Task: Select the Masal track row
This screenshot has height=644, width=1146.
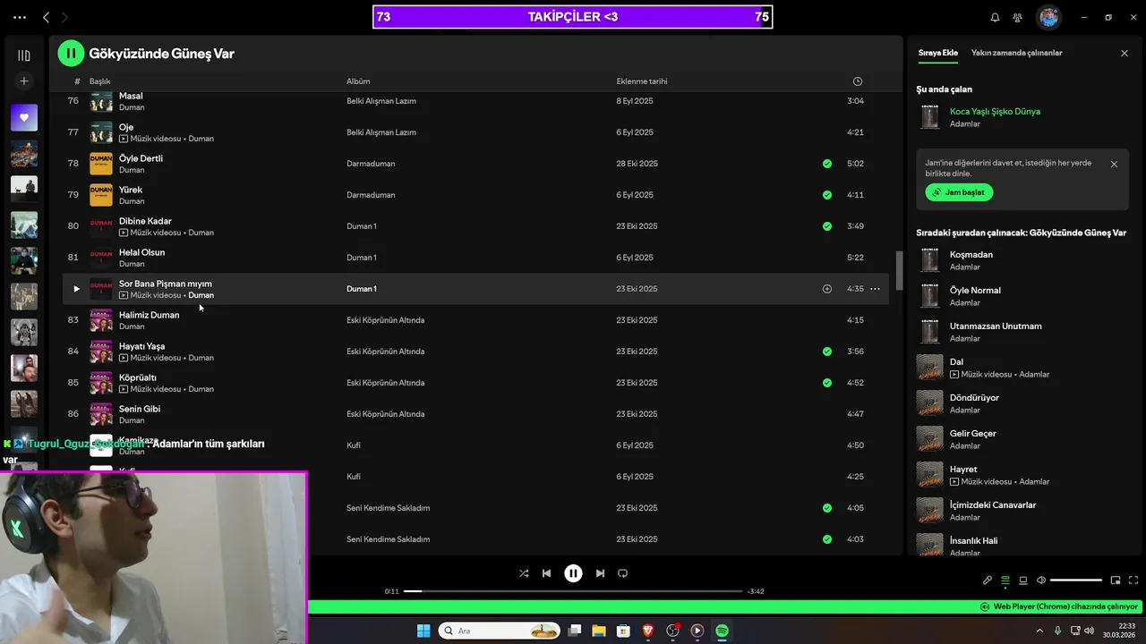Action: [x=475, y=101]
